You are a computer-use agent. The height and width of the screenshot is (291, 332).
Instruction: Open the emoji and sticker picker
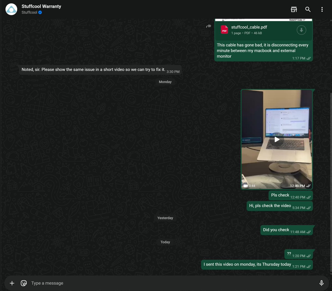[x=24, y=283]
